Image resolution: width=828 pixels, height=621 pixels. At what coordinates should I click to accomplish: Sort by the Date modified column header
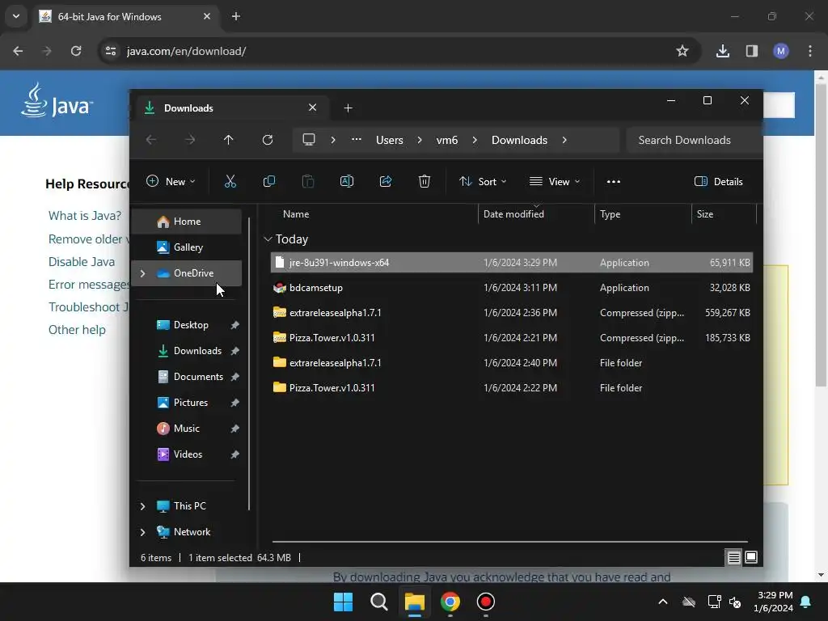click(x=536, y=213)
